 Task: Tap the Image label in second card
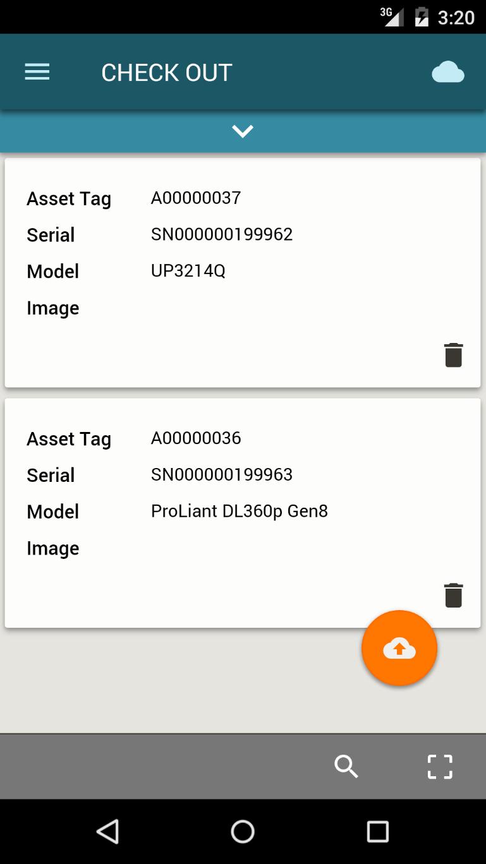53,549
